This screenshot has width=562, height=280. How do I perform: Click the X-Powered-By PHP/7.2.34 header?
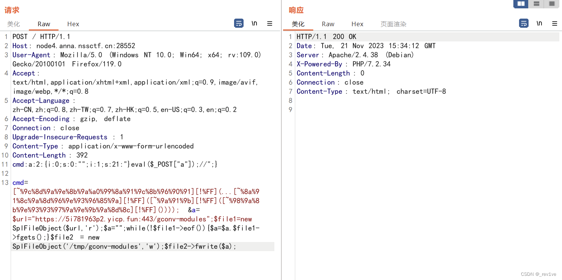pyautogui.click(x=344, y=64)
